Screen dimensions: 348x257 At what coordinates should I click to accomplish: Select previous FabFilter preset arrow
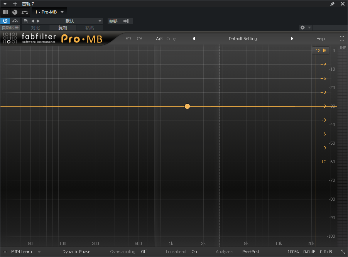[194, 39]
